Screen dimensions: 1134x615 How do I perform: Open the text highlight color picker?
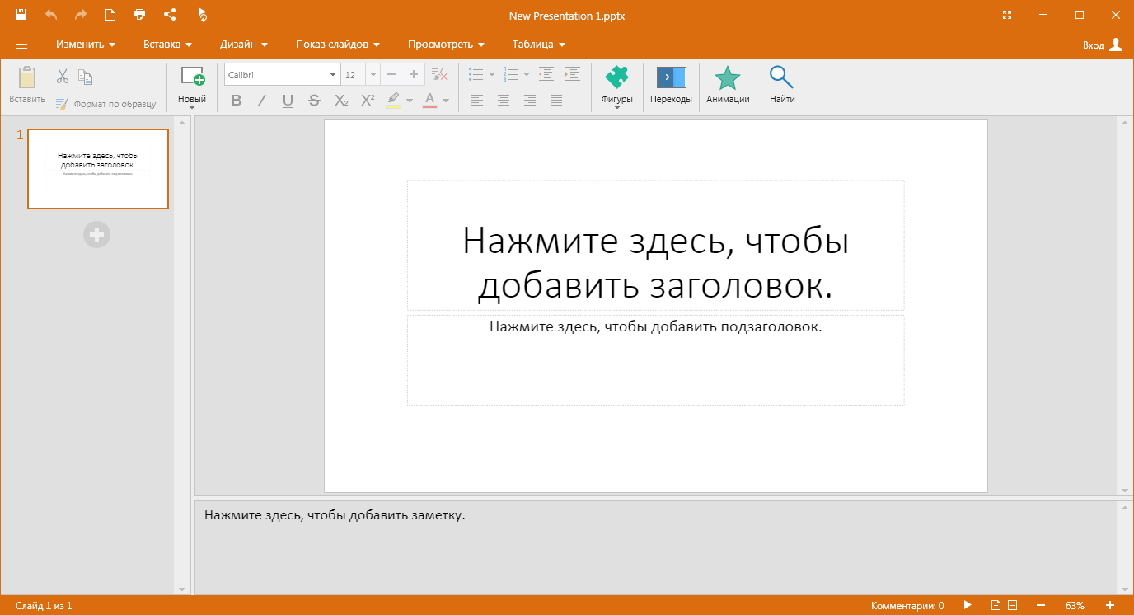(410, 101)
